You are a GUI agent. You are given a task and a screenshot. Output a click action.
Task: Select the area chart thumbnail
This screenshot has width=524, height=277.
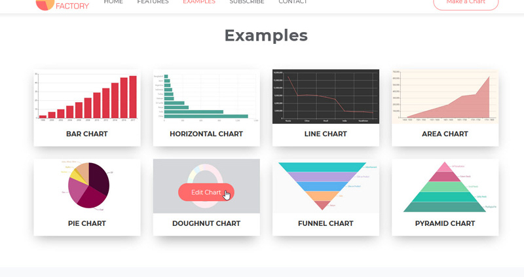[445, 96]
